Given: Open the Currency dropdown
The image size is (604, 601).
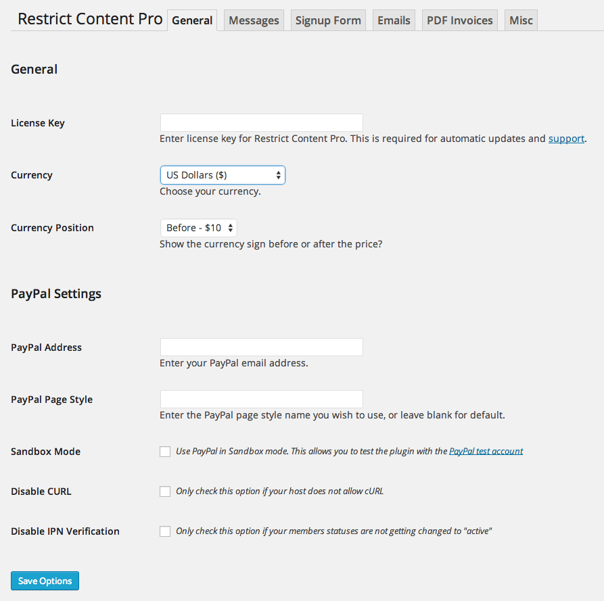Looking at the screenshot, I should pos(223,175).
